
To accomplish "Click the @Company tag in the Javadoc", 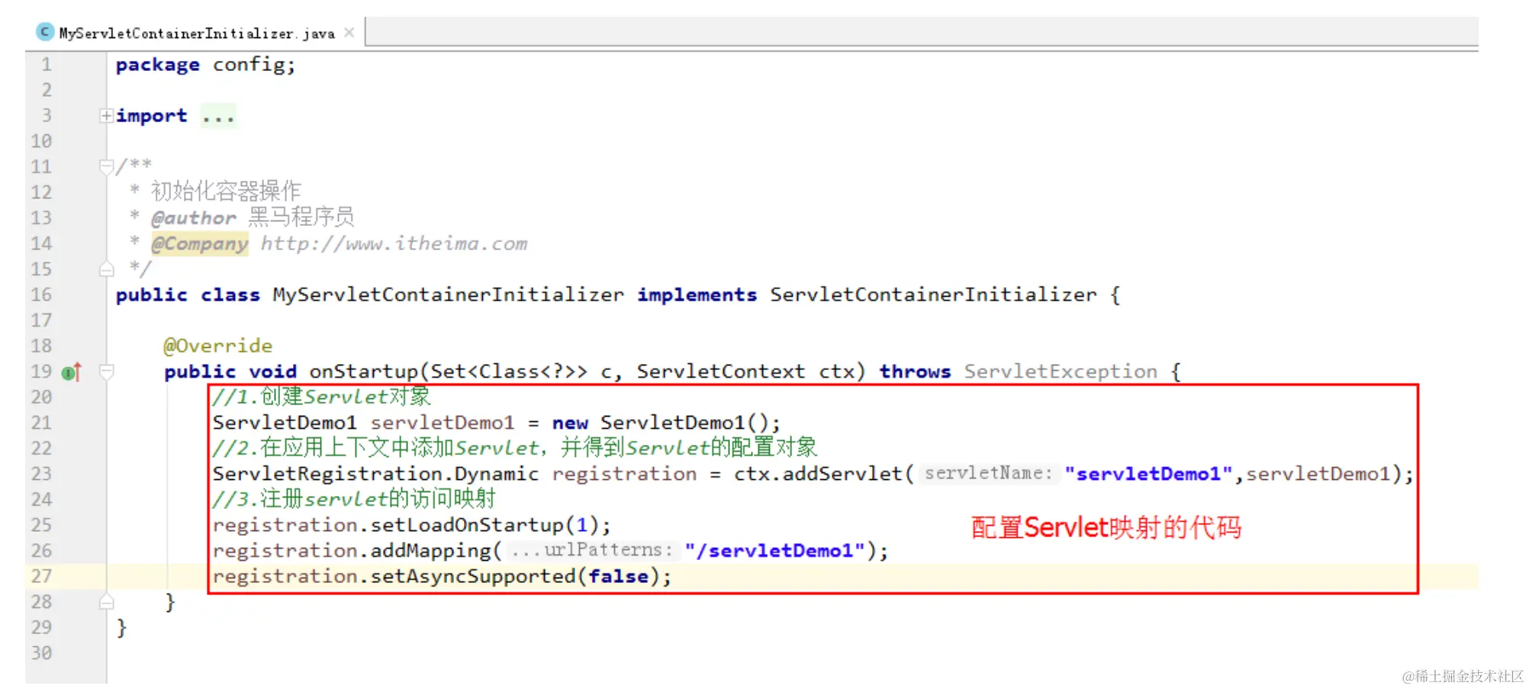I will point(199,244).
